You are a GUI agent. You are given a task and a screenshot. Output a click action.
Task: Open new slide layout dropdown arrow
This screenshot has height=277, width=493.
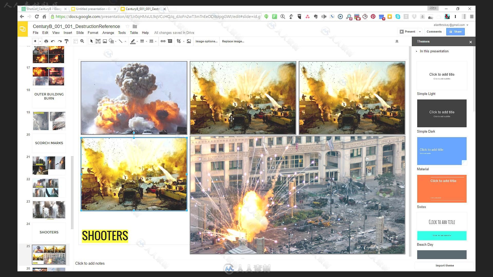coord(40,41)
